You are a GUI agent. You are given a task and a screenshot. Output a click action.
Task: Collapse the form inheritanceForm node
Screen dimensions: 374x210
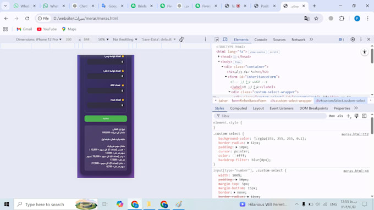[226, 77]
